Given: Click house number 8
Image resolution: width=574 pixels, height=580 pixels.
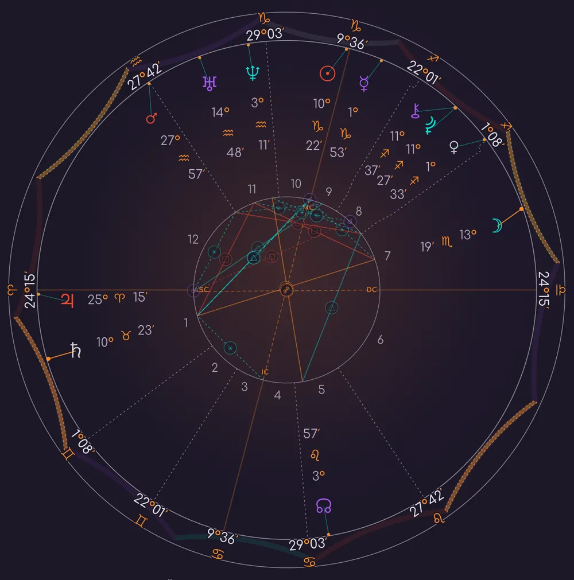Looking at the screenshot, I should pyautogui.click(x=359, y=211).
